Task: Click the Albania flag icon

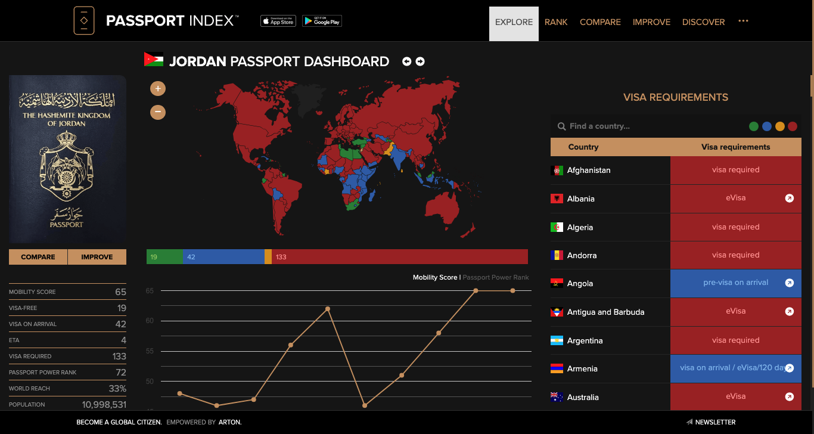Action: point(557,199)
